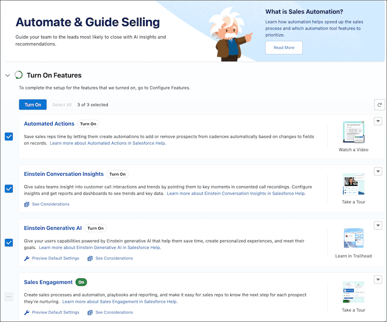Click the Einstein mascot illustration

(x=230, y=34)
